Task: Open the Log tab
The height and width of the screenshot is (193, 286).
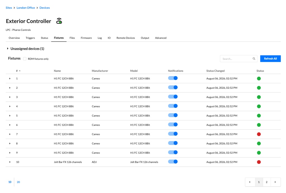Action: 100,38
